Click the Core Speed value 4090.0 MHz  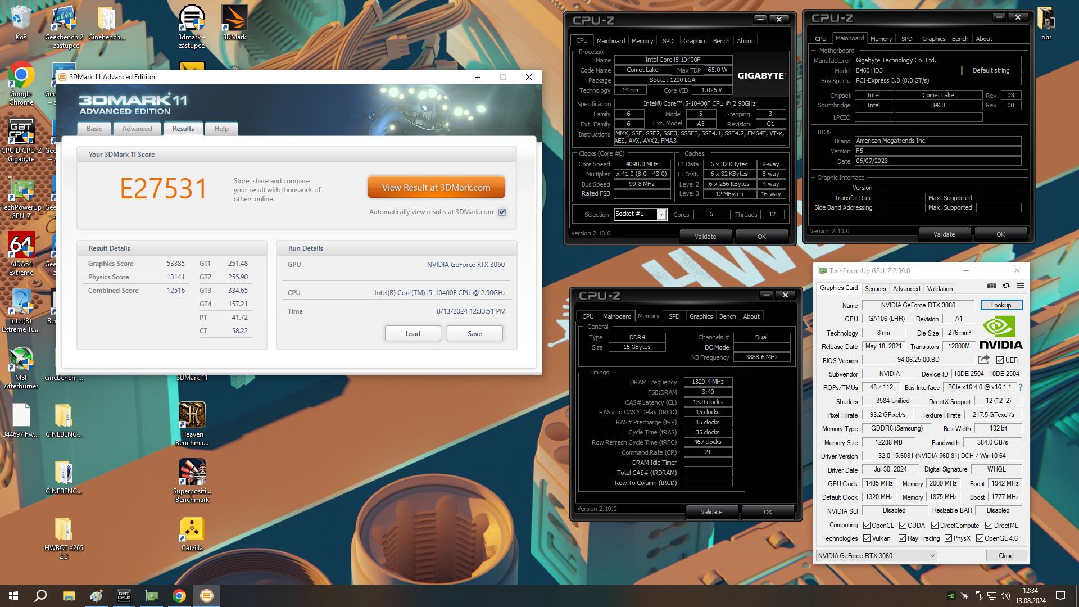(642, 164)
